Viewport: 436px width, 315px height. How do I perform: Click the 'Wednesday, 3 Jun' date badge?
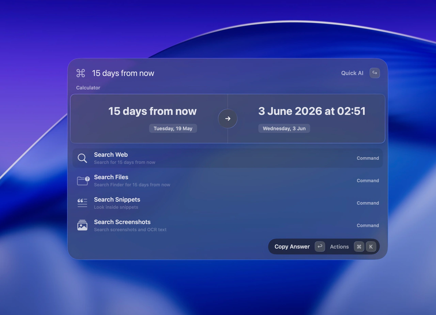[x=284, y=128]
